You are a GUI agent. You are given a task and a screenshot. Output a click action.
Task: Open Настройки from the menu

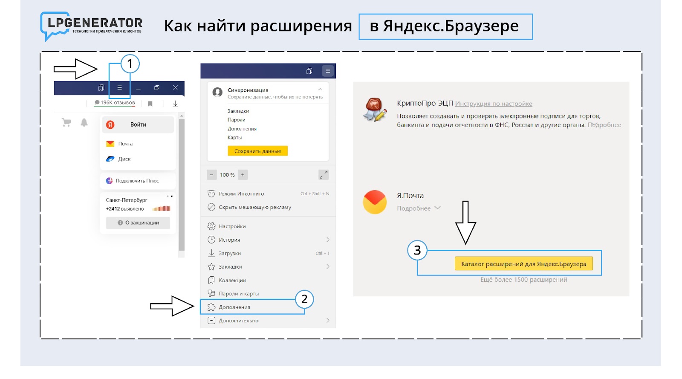[268, 226]
